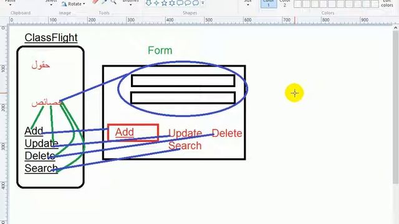Open the Paste options arrow
The image size is (399, 224).
coord(11,4)
